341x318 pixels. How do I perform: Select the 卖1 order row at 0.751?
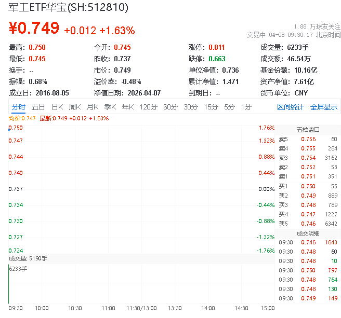(308, 176)
